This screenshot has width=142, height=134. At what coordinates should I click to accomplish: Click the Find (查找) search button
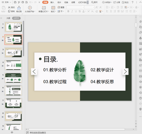click(x=94, y=2)
